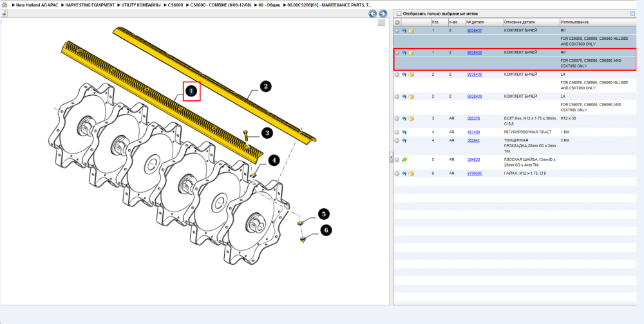Viewport: 644px width, 324px height.
Task: Open part number link 9838437
Action: [x=475, y=31]
